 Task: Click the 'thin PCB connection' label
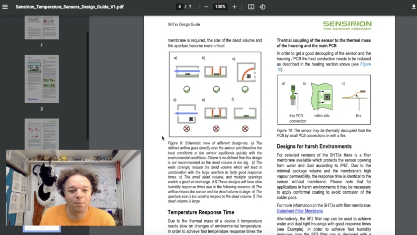297,118
